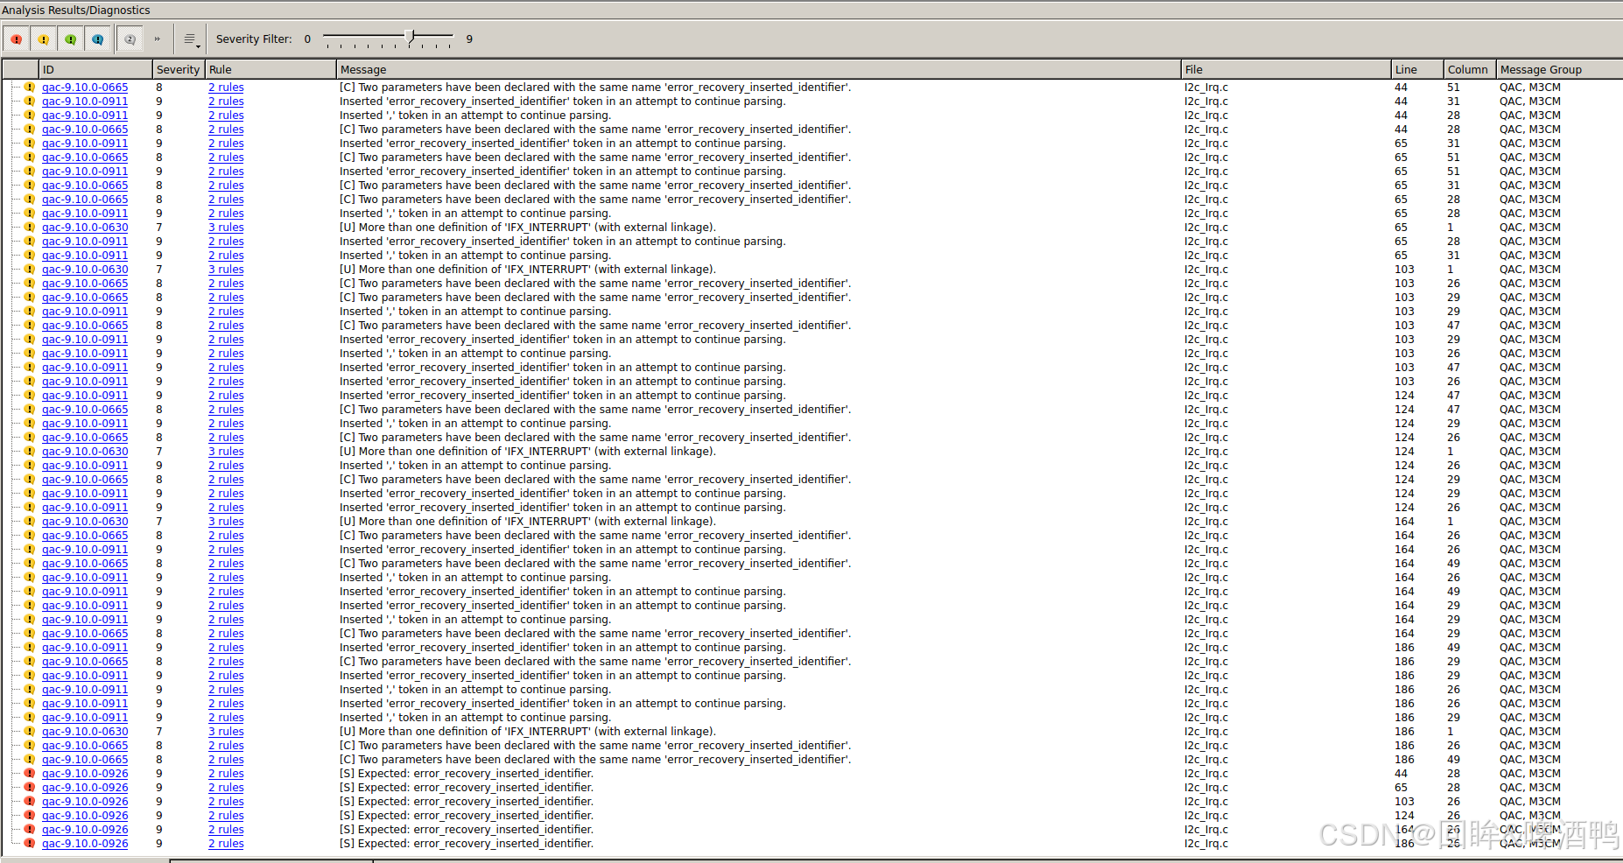This screenshot has width=1623, height=863.
Task: Open '3 rules' link for 0630 line 124
Action: 226,452
